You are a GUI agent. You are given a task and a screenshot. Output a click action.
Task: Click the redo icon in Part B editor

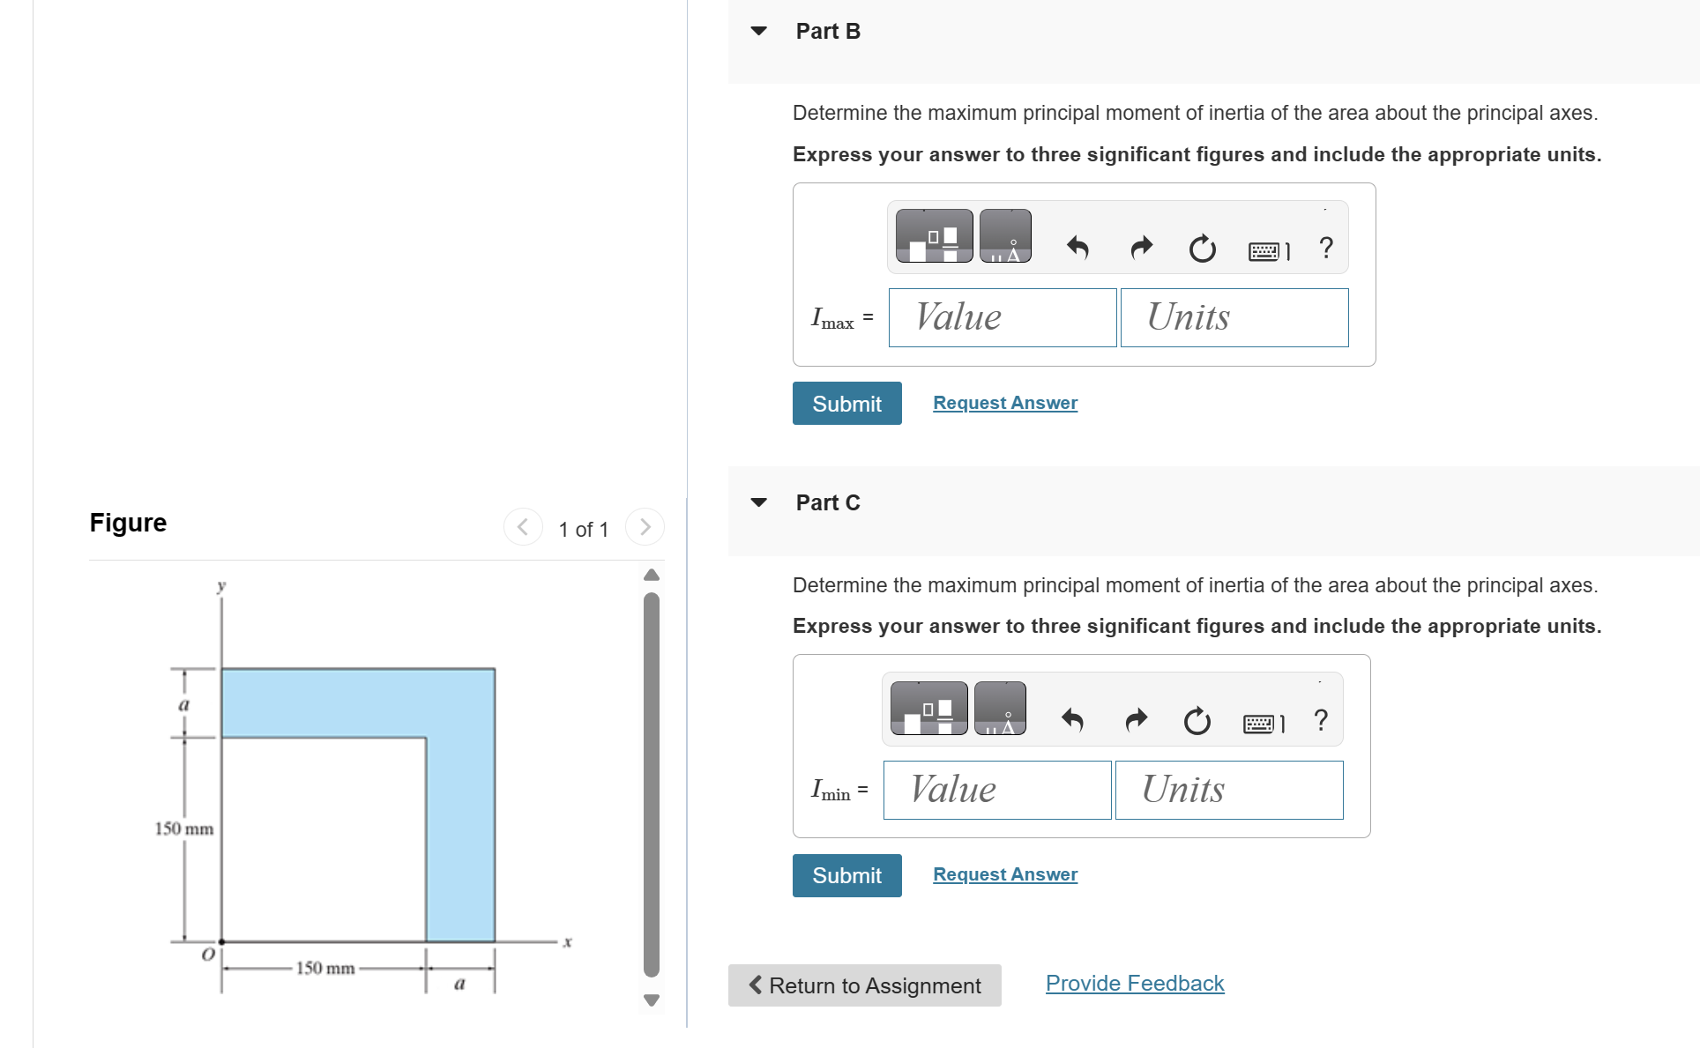pos(1139,249)
